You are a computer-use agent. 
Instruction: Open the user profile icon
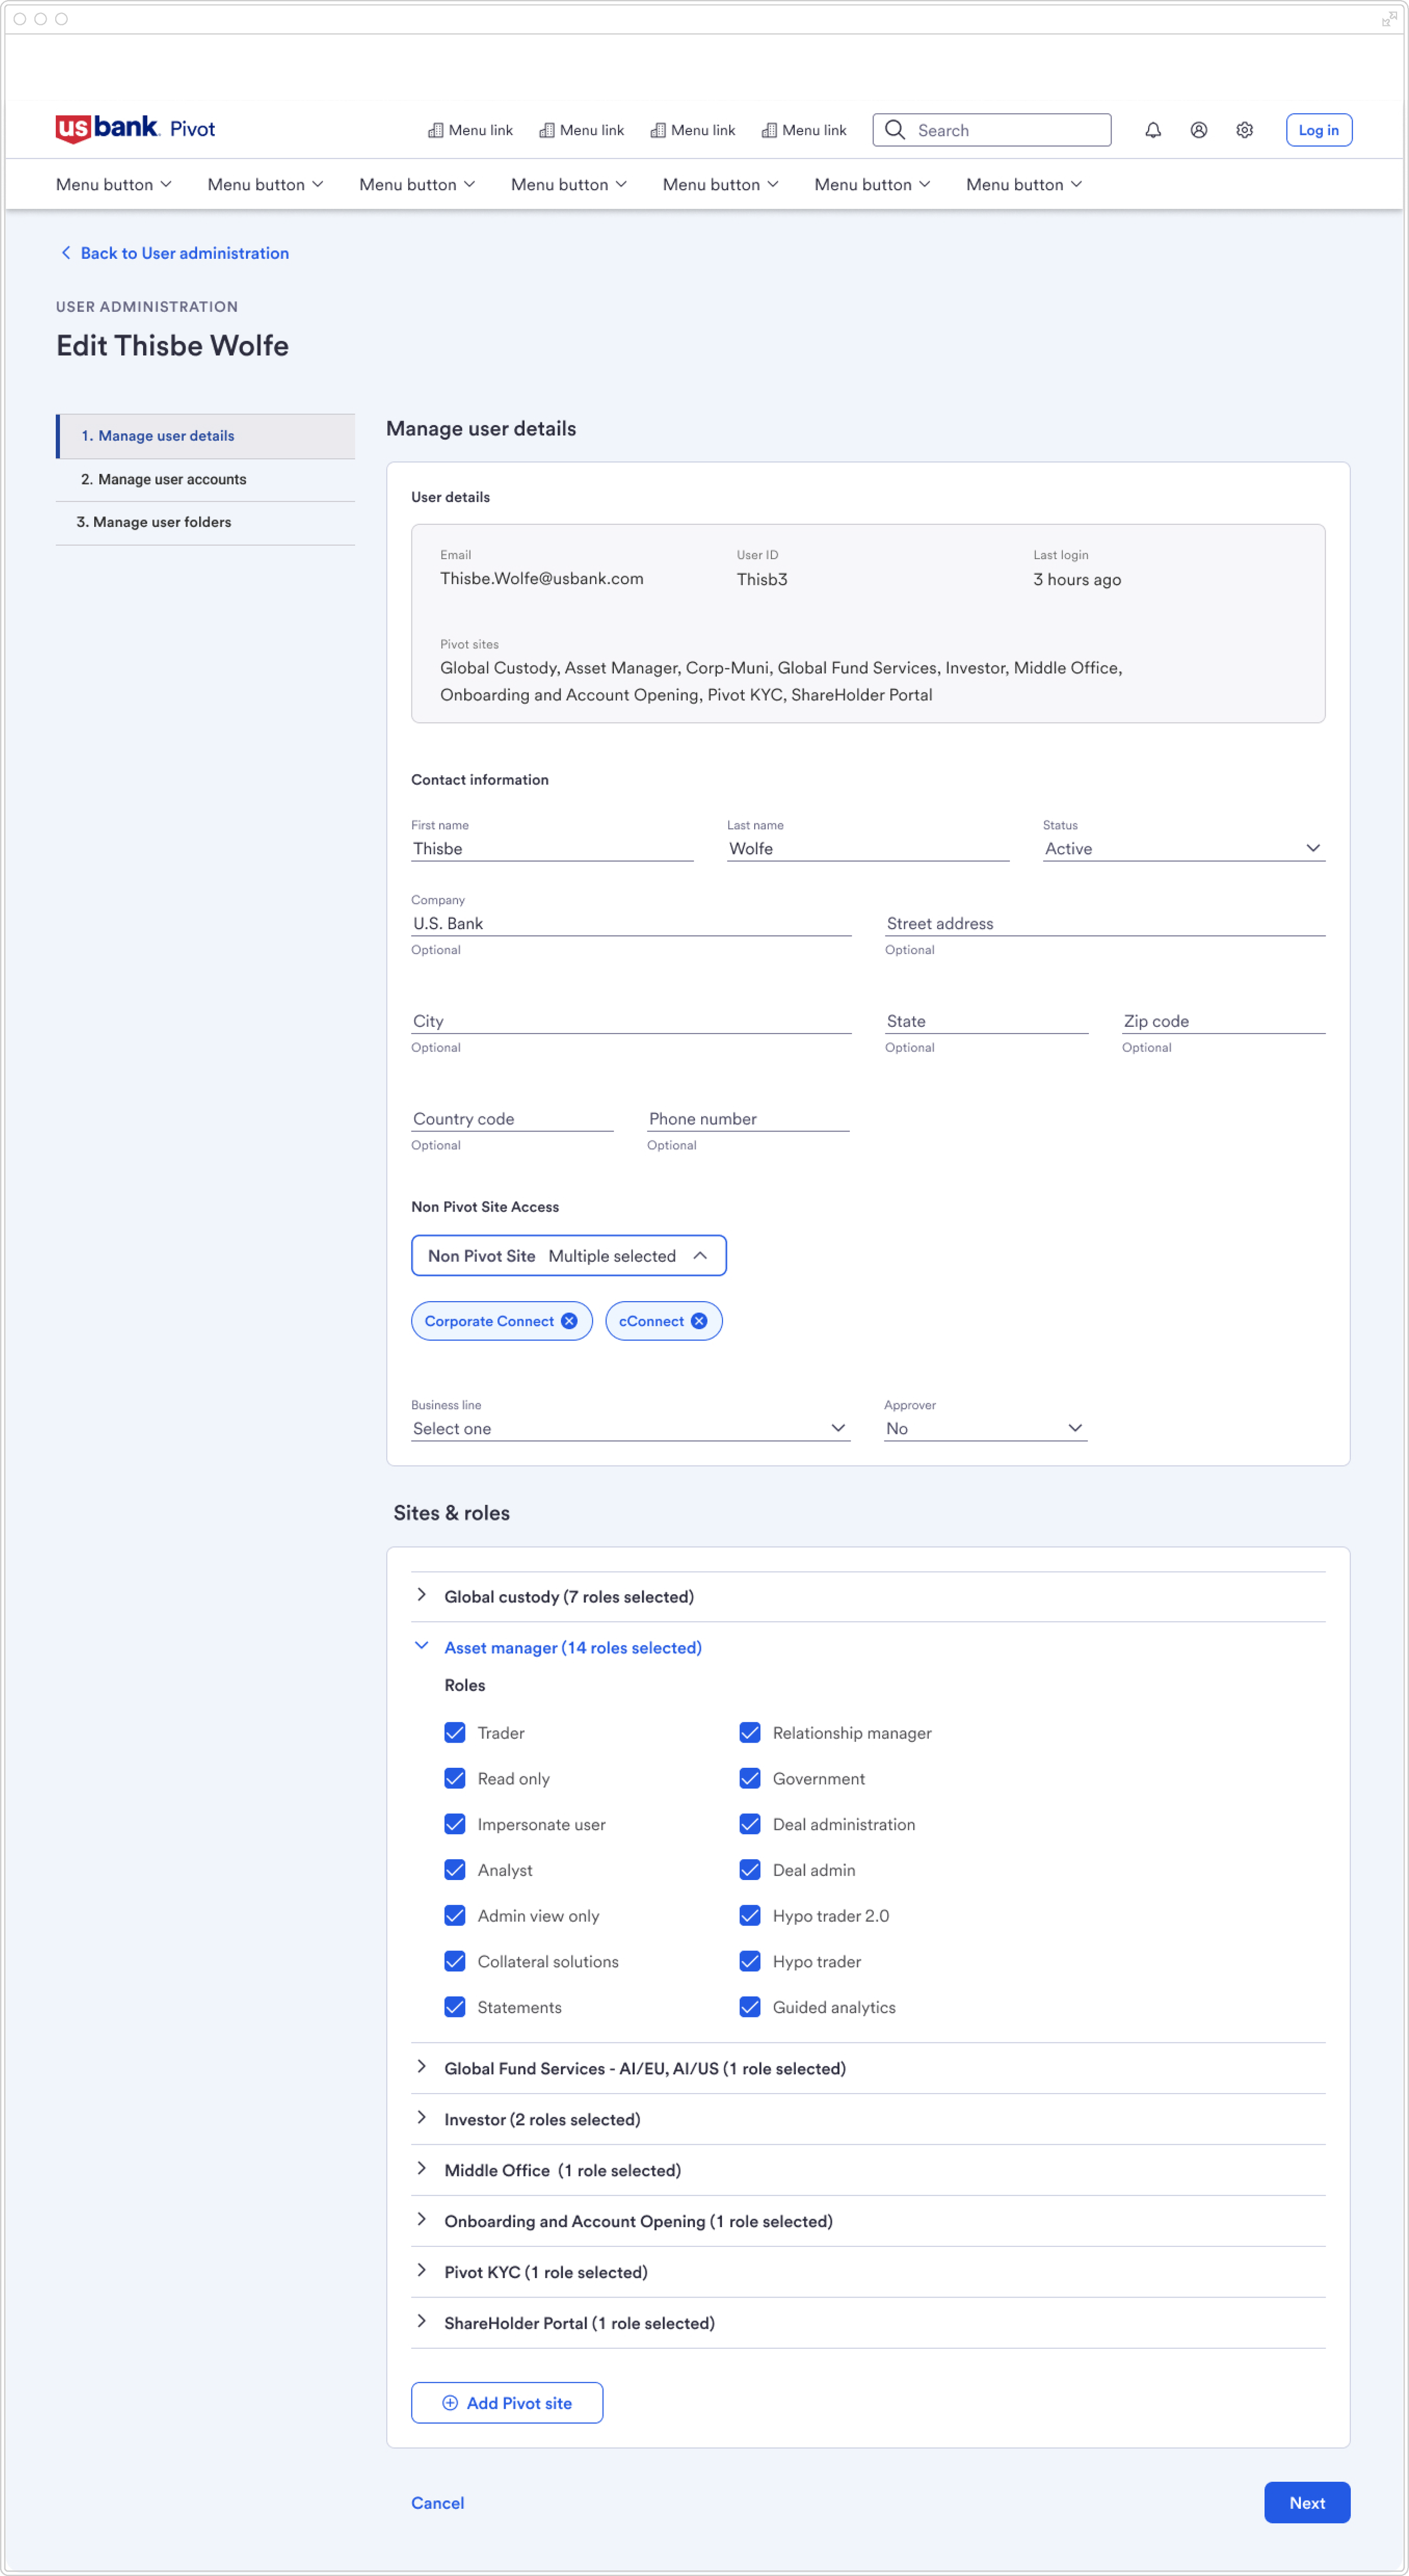(x=1198, y=130)
